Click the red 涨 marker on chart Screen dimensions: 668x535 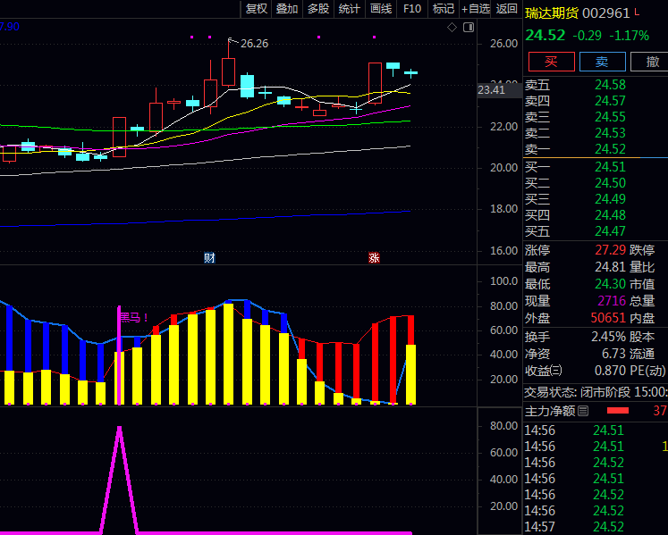pyautogui.click(x=374, y=257)
